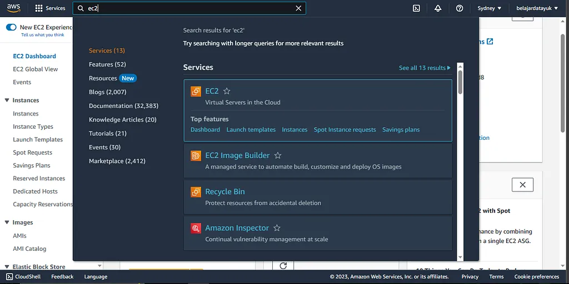Open the Services grid menu
The height and width of the screenshot is (284, 569).
point(50,8)
